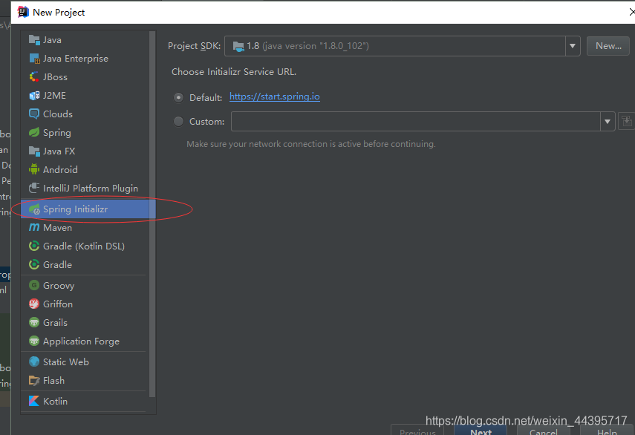Viewport: 635px width, 435px height.
Task: Select the Android robot icon
Action: point(34,169)
